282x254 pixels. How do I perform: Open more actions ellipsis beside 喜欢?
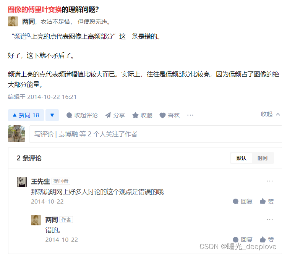click(190, 115)
